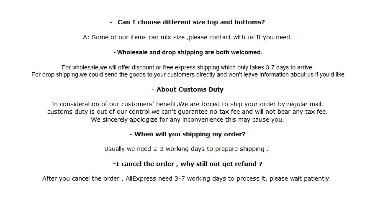Screen dimensions: 370x204
Task: Click the wholesale discount and free express shipping sentence
Action: [x=188, y=67]
